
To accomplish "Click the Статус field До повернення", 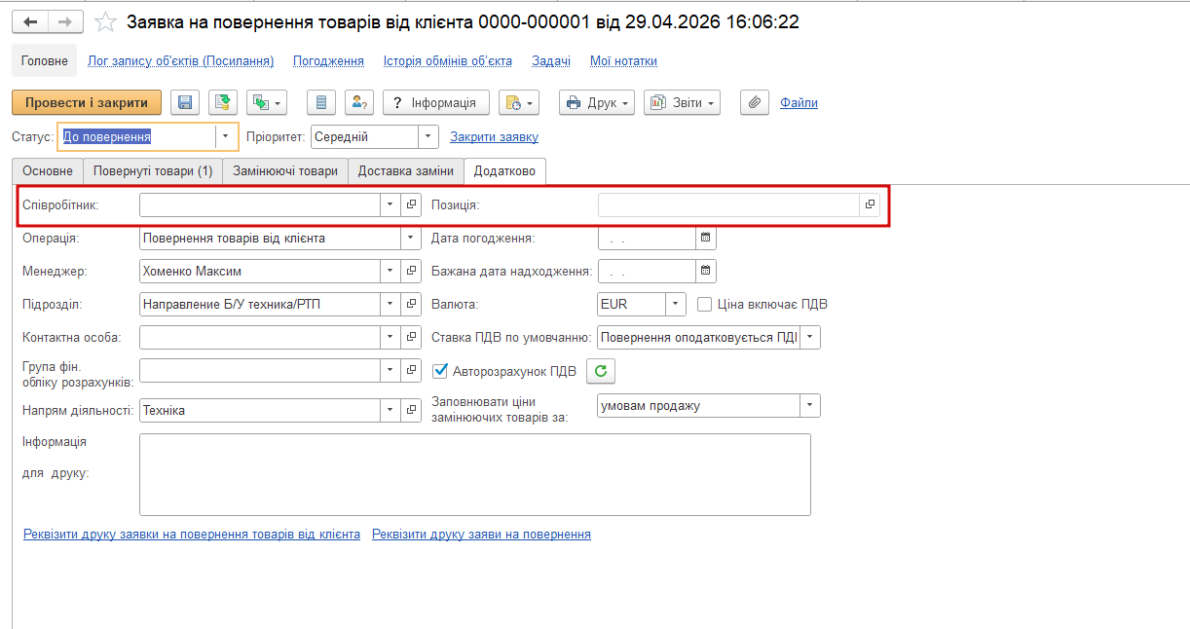I will click(x=136, y=137).
